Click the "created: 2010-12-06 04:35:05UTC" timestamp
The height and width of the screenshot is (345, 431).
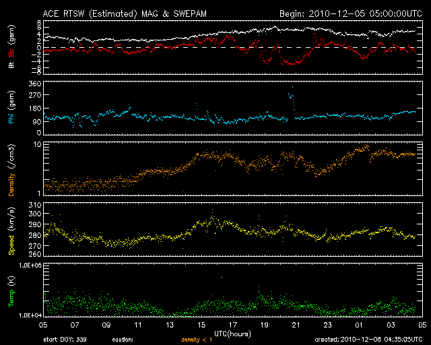pyautogui.click(x=368, y=340)
